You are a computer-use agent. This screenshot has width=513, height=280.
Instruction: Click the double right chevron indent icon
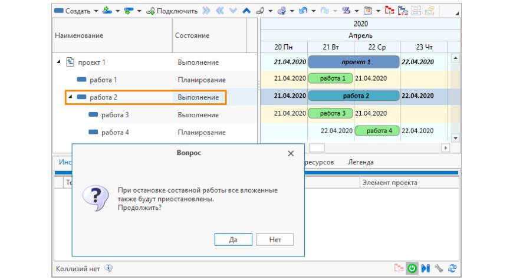point(206,11)
